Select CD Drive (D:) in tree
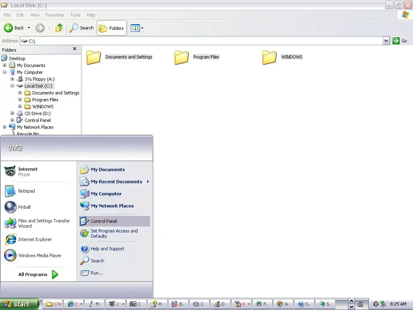413x310 pixels. [x=38, y=113]
